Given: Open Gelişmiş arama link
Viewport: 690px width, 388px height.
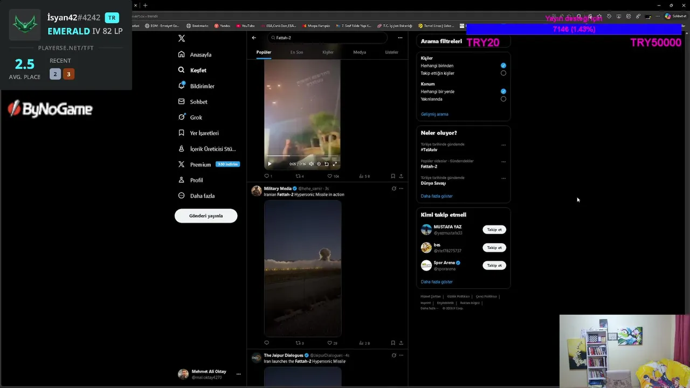Looking at the screenshot, I should [x=434, y=114].
